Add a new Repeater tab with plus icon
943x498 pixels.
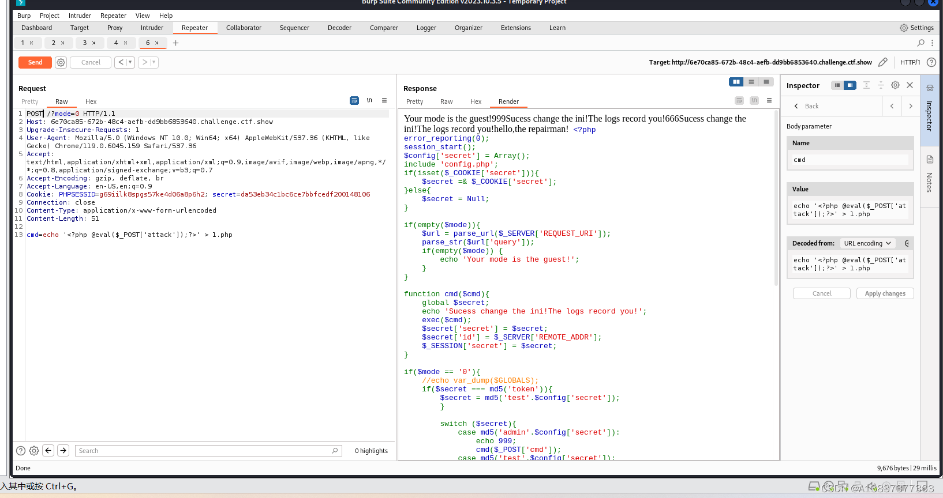(x=175, y=43)
